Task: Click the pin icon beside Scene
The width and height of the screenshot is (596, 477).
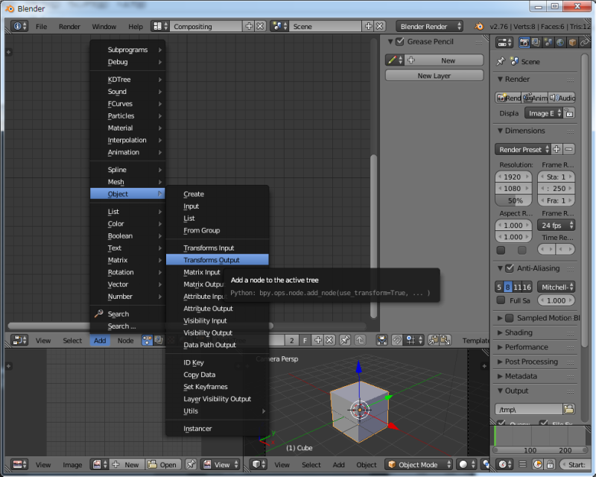Action: tap(501, 61)
